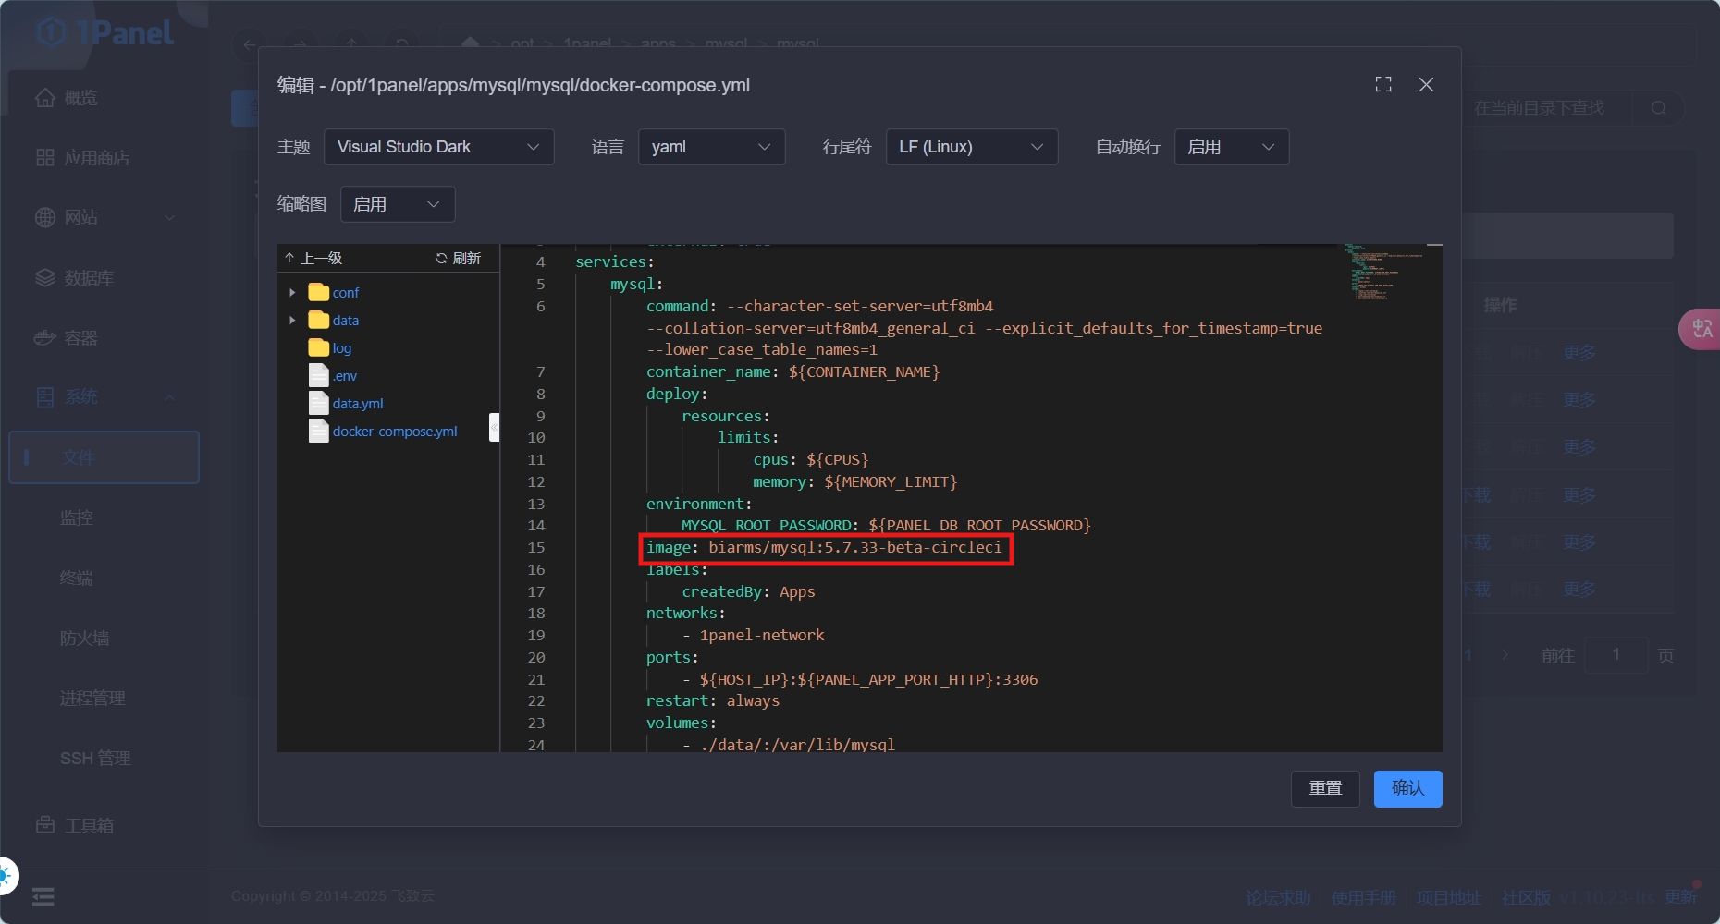
Task: Expand the data folder arrow
Action: coord(293,321)
